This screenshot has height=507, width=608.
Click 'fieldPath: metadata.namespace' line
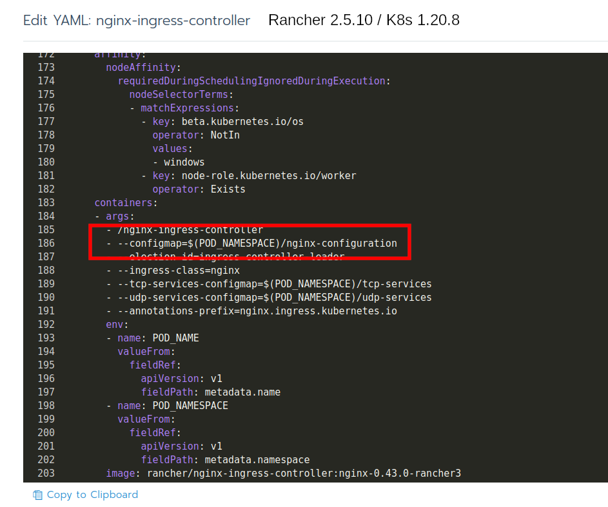225,460
